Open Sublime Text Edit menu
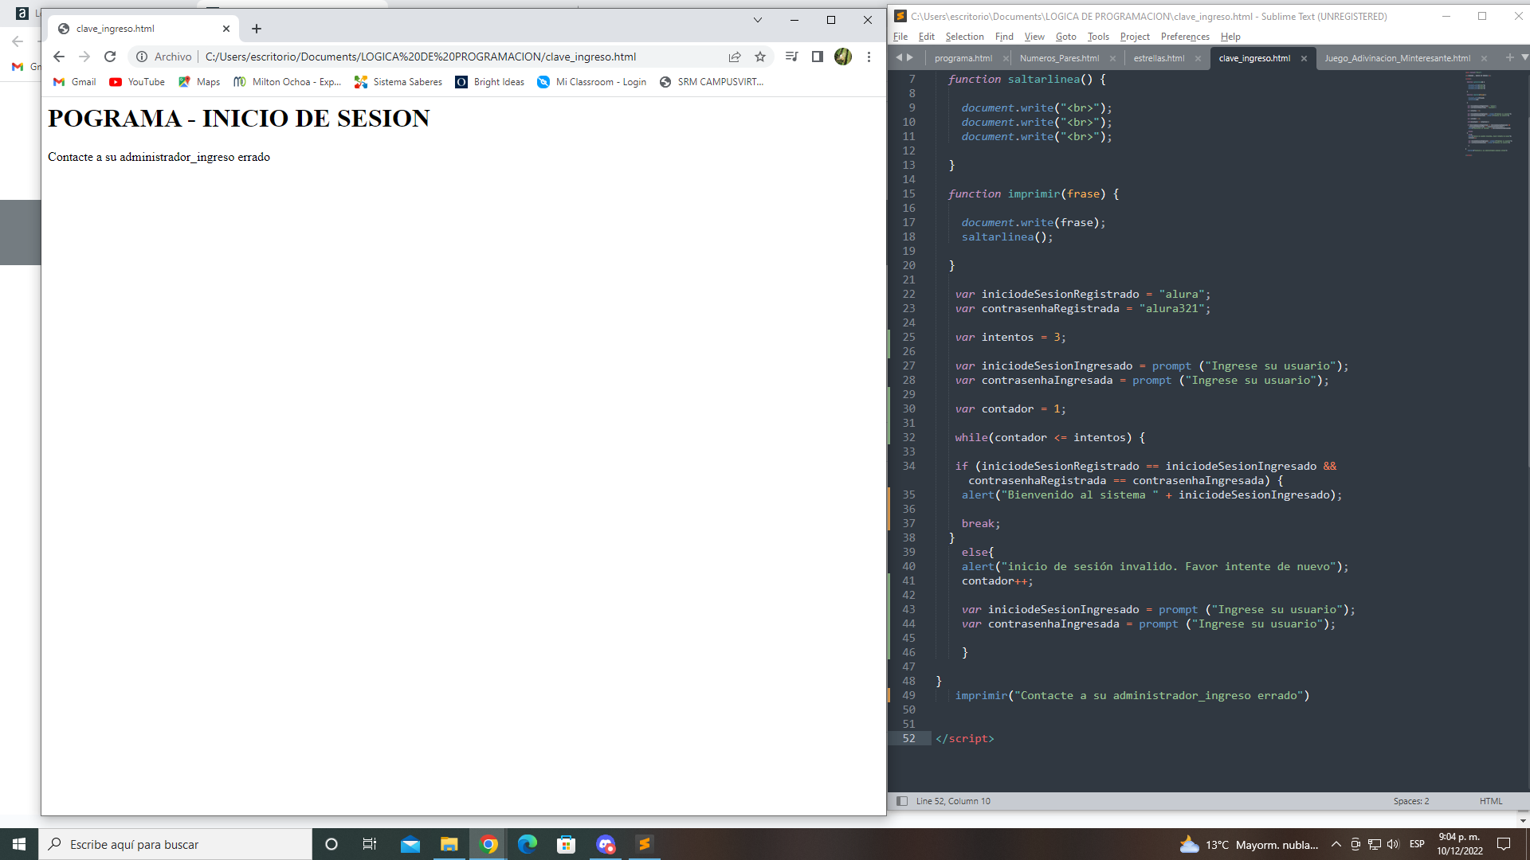Image resolution: width=1530 pixels, height=860 pixels. [926, 37]
